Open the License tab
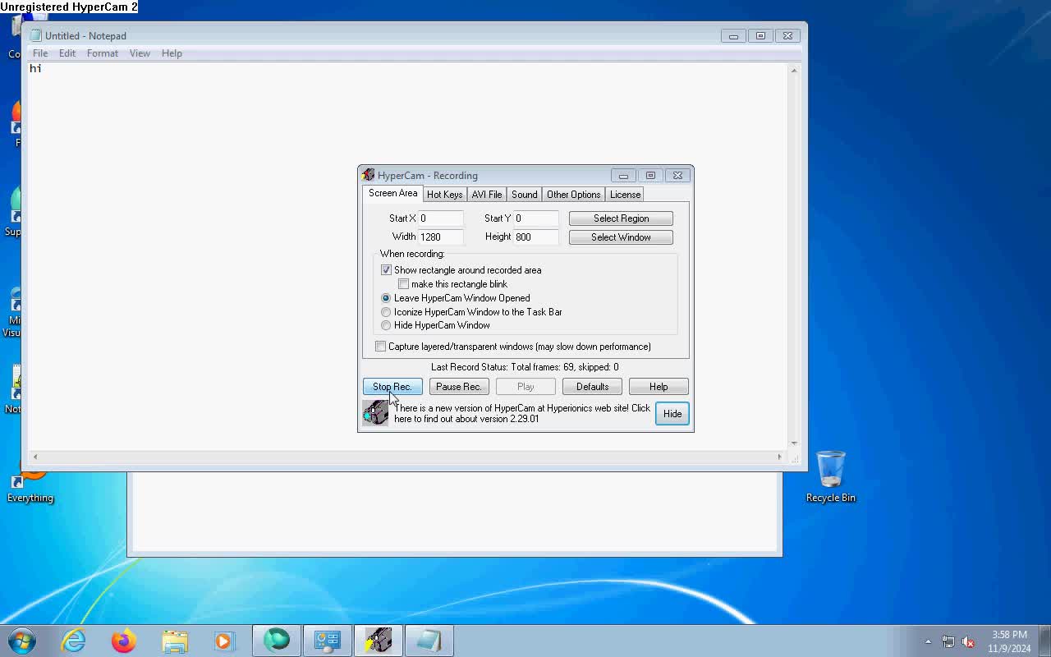 tap(625, 195)
